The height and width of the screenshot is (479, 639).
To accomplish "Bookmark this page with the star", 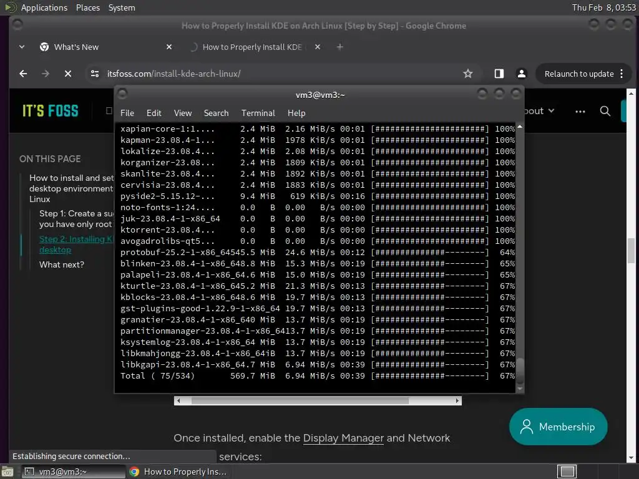I will (468, 74).
